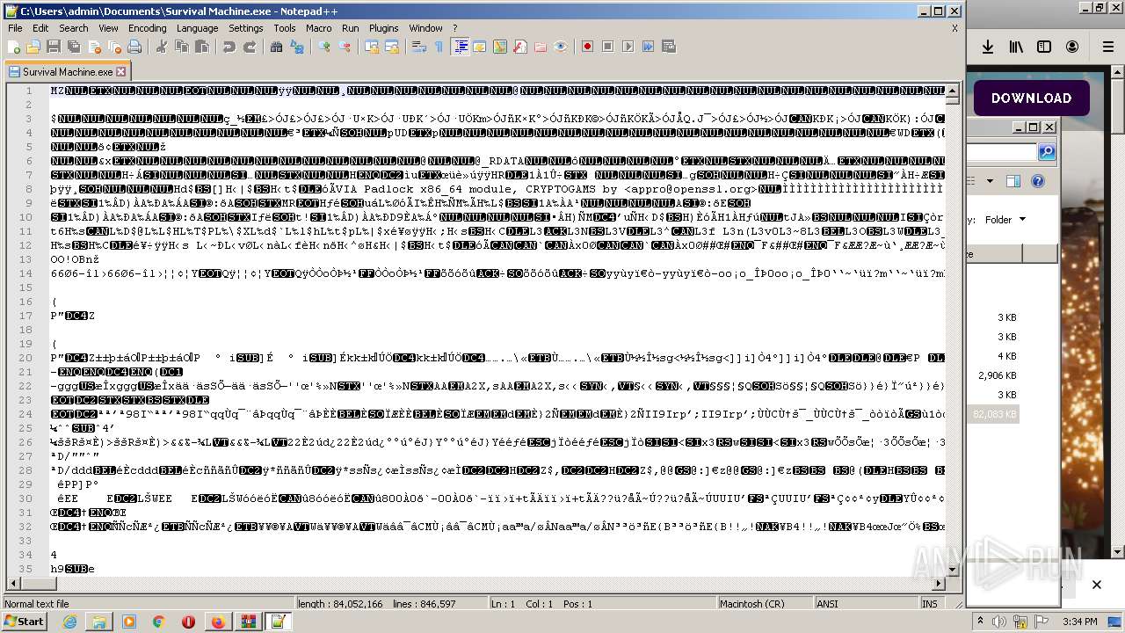Run macro multiple times icon
The height and width of the screenshot is (633, 1125).
649,47
